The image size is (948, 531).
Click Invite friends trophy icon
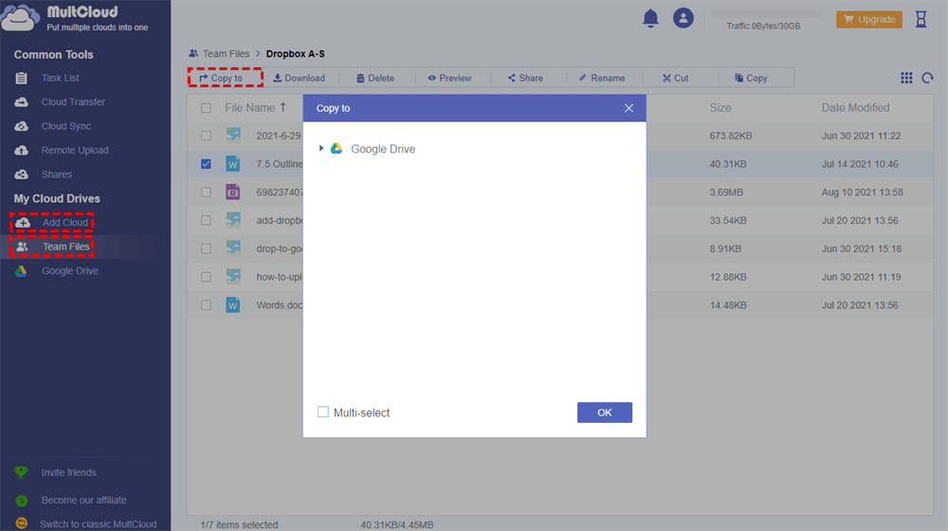click(x=21, y=472)
